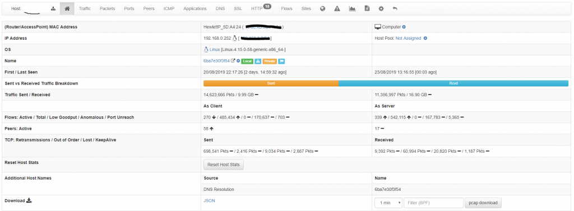The height and width of the screenshot is (211, 574).
Task: Click the As Client column header
Action: [212, 106]
